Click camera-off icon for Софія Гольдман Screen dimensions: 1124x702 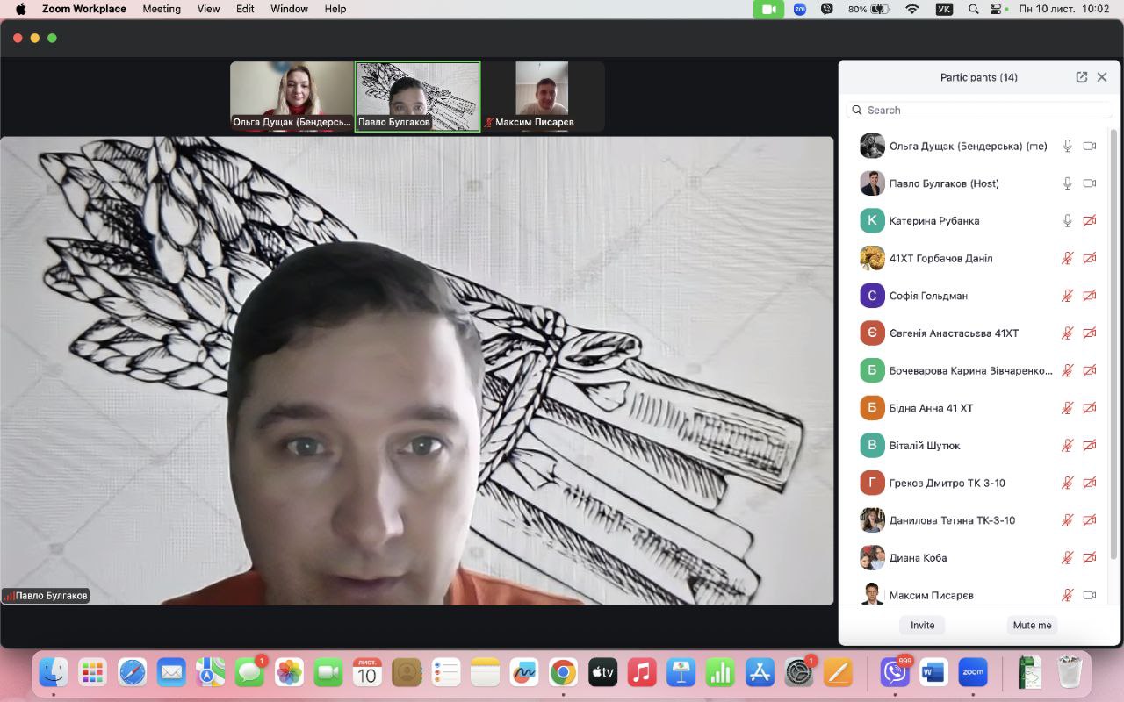(x=1090, y=296)
